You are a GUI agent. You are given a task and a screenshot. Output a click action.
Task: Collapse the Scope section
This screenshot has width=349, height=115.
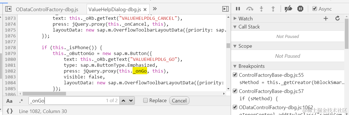pos(235,46)
